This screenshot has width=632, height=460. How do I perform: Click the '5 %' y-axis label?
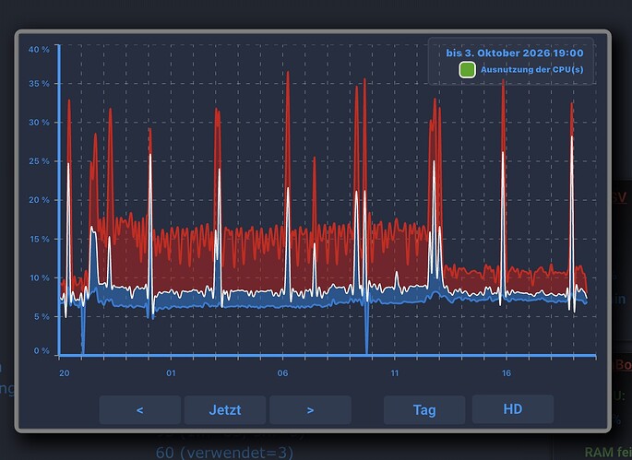pyautogui.click(x=41, y=317)
